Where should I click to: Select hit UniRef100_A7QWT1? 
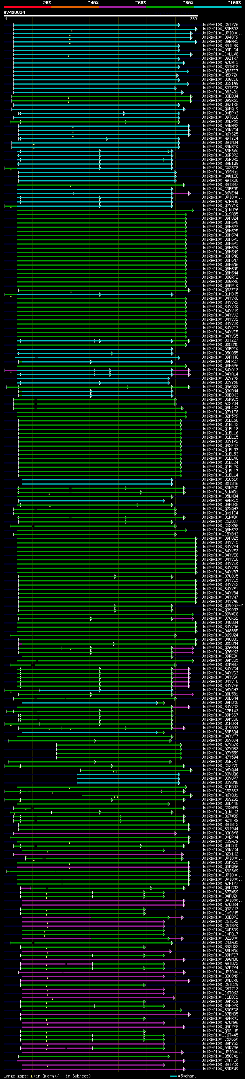click(x=220, y=63)
